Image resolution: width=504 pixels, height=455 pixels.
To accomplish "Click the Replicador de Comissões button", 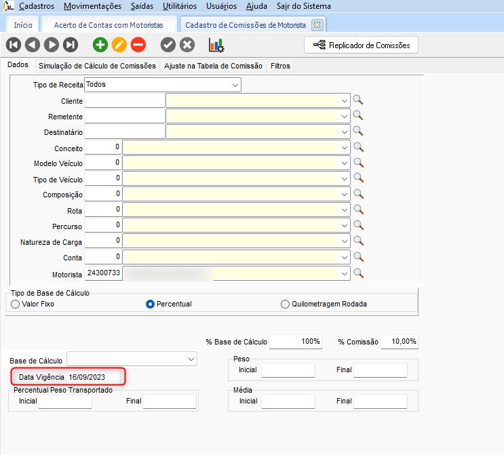I will click(x=361, y=45).
